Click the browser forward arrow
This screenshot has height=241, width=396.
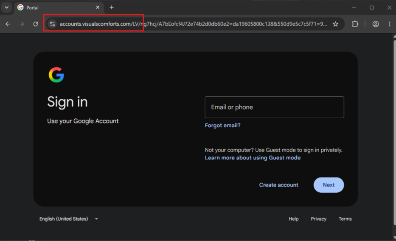[x=22, y=24]
